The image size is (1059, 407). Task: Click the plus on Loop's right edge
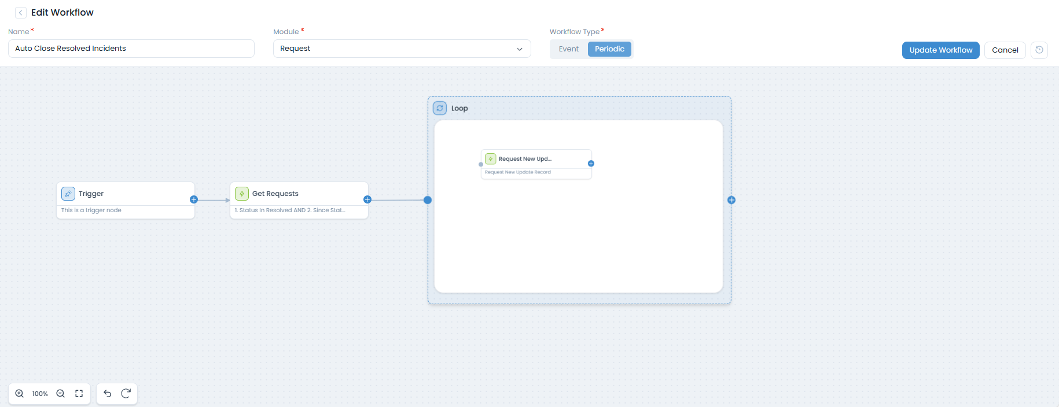[731, 200]
